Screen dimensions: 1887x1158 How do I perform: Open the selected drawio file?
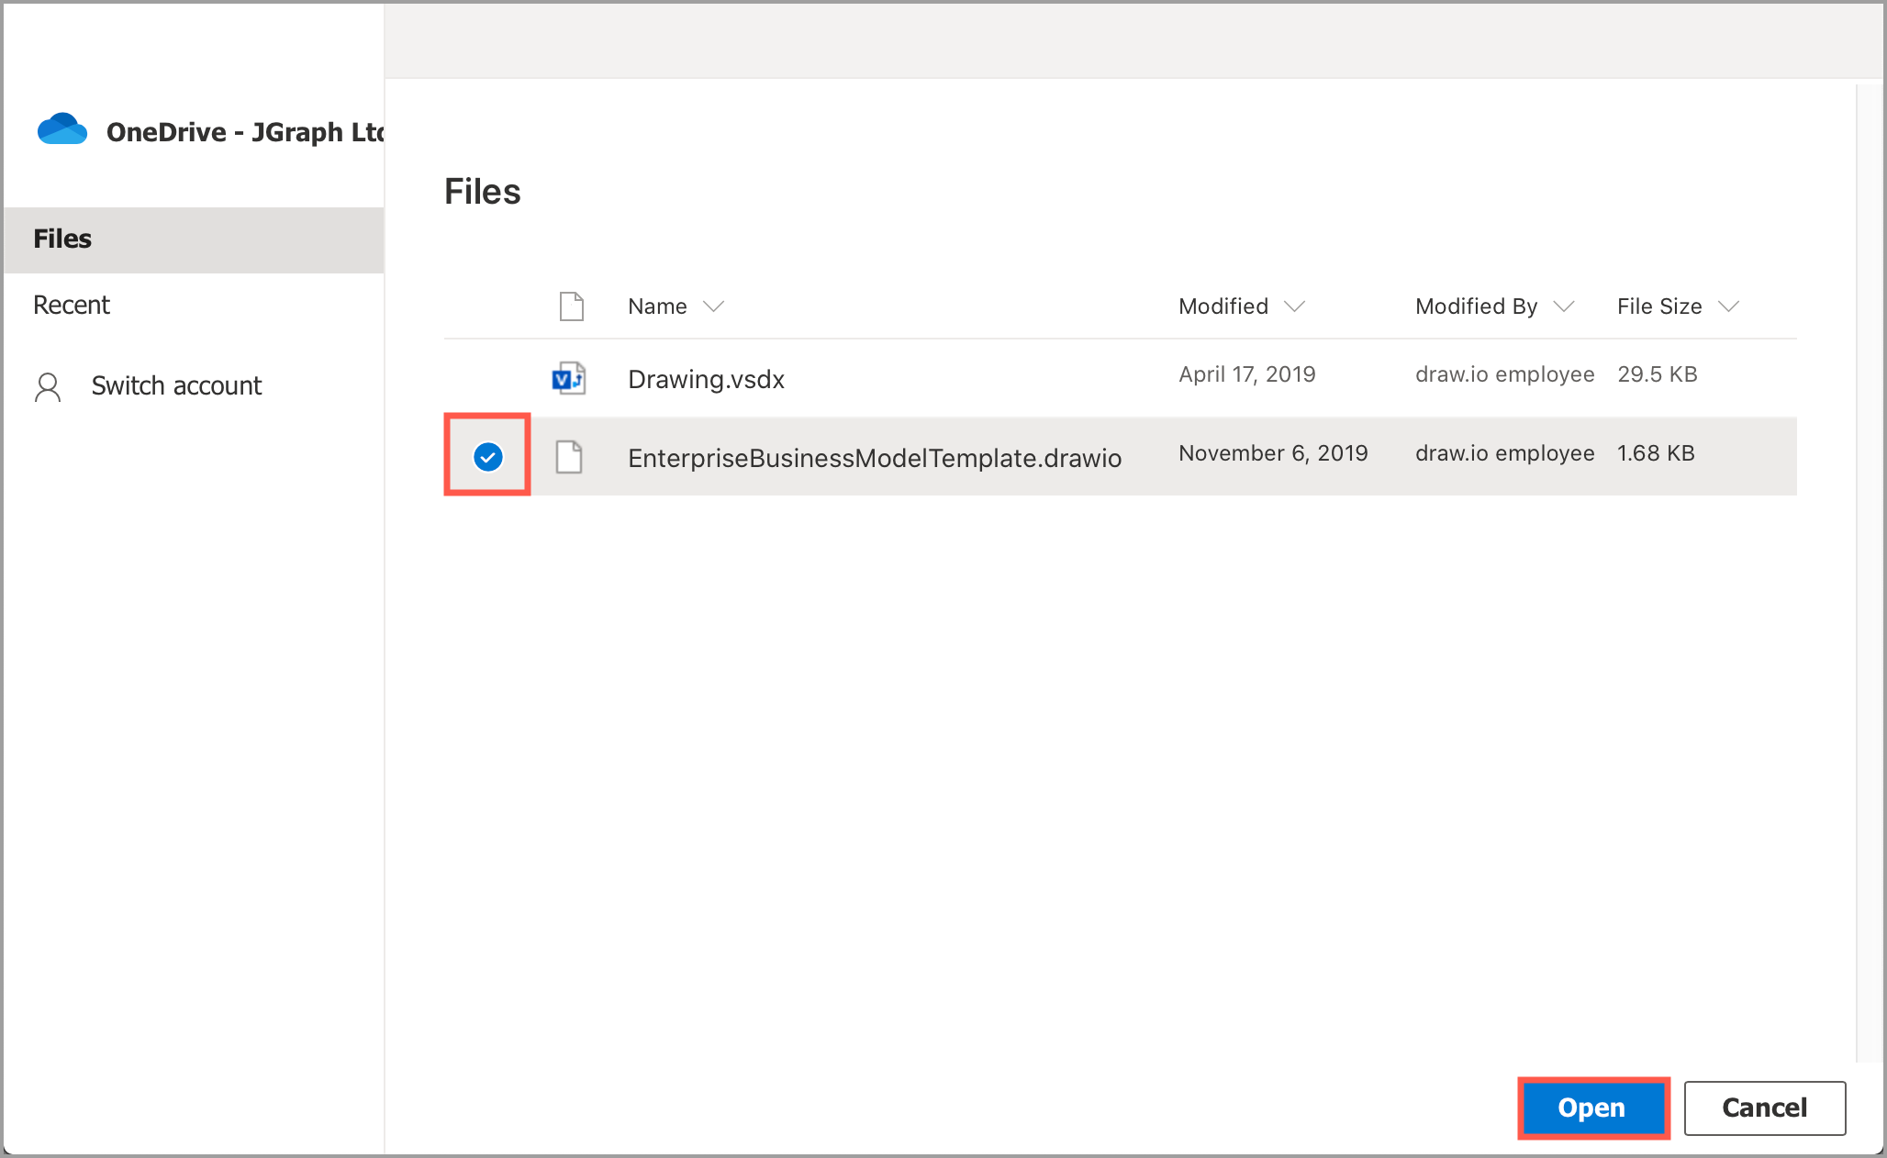[x=1593, y=1108]
